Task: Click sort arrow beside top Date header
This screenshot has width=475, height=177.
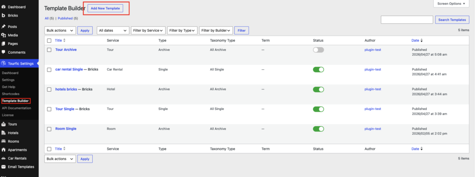Action: click(x=421, y=40)
